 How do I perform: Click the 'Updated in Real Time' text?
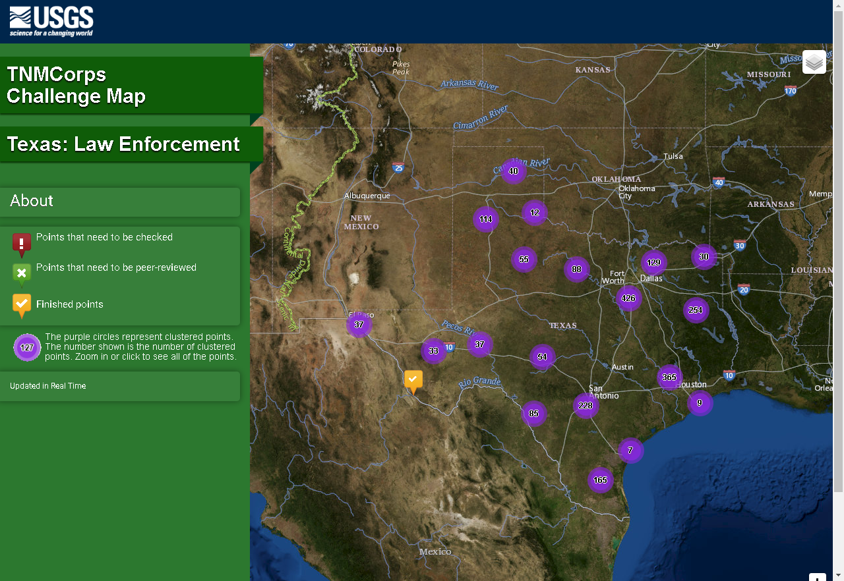click(x=47, y=386)
